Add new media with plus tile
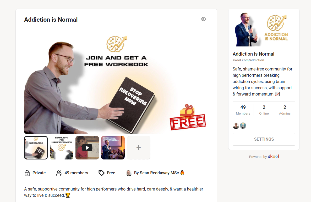Screen dimensions: 311x202 (x=139, y=148)
